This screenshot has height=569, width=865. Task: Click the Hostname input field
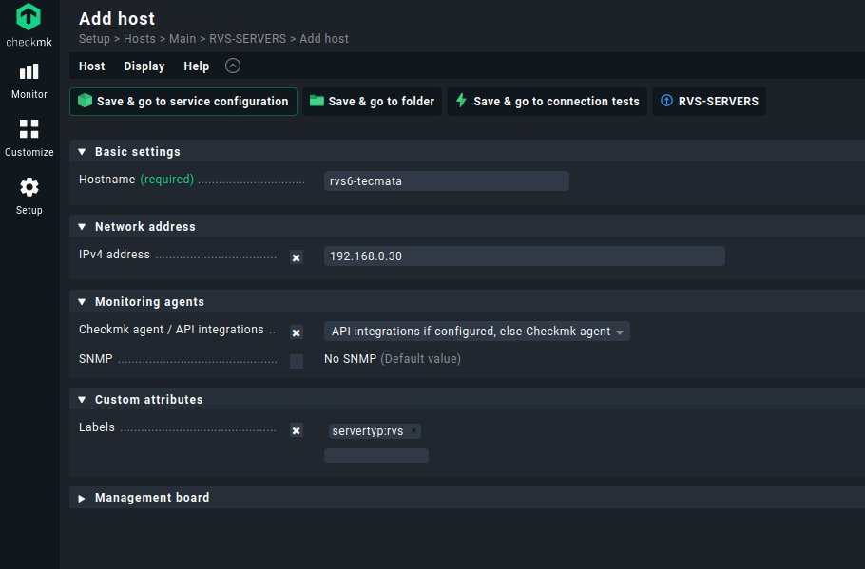point(446,181)
